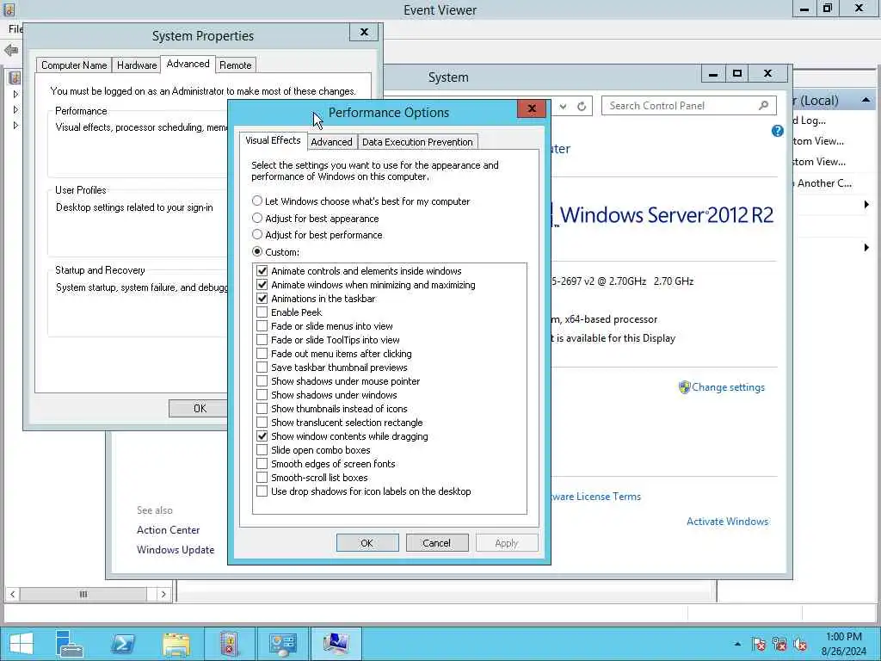Collapse the Actions pane (Local) section
881x661 pixels.
(866, 100)
